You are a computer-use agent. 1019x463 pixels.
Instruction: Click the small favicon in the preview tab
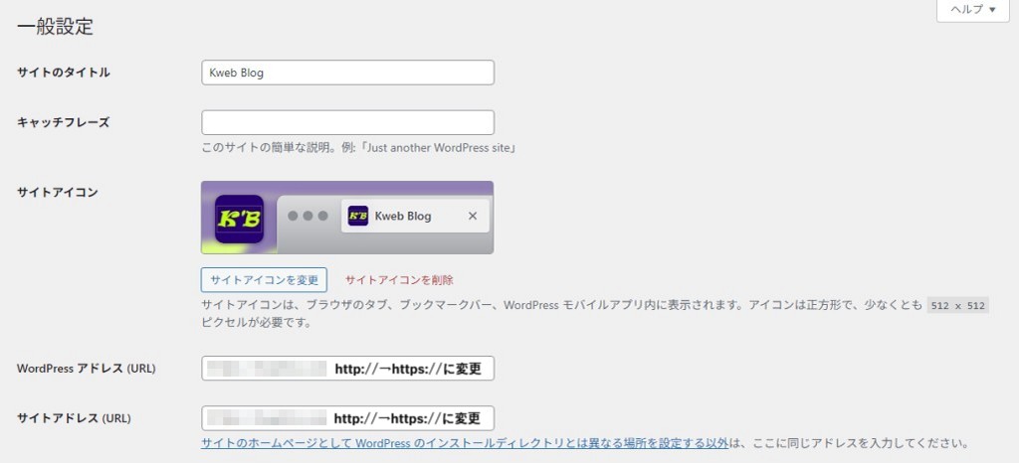358,216
